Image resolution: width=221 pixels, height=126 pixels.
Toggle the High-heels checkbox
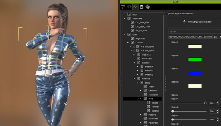tap(132, 38)
